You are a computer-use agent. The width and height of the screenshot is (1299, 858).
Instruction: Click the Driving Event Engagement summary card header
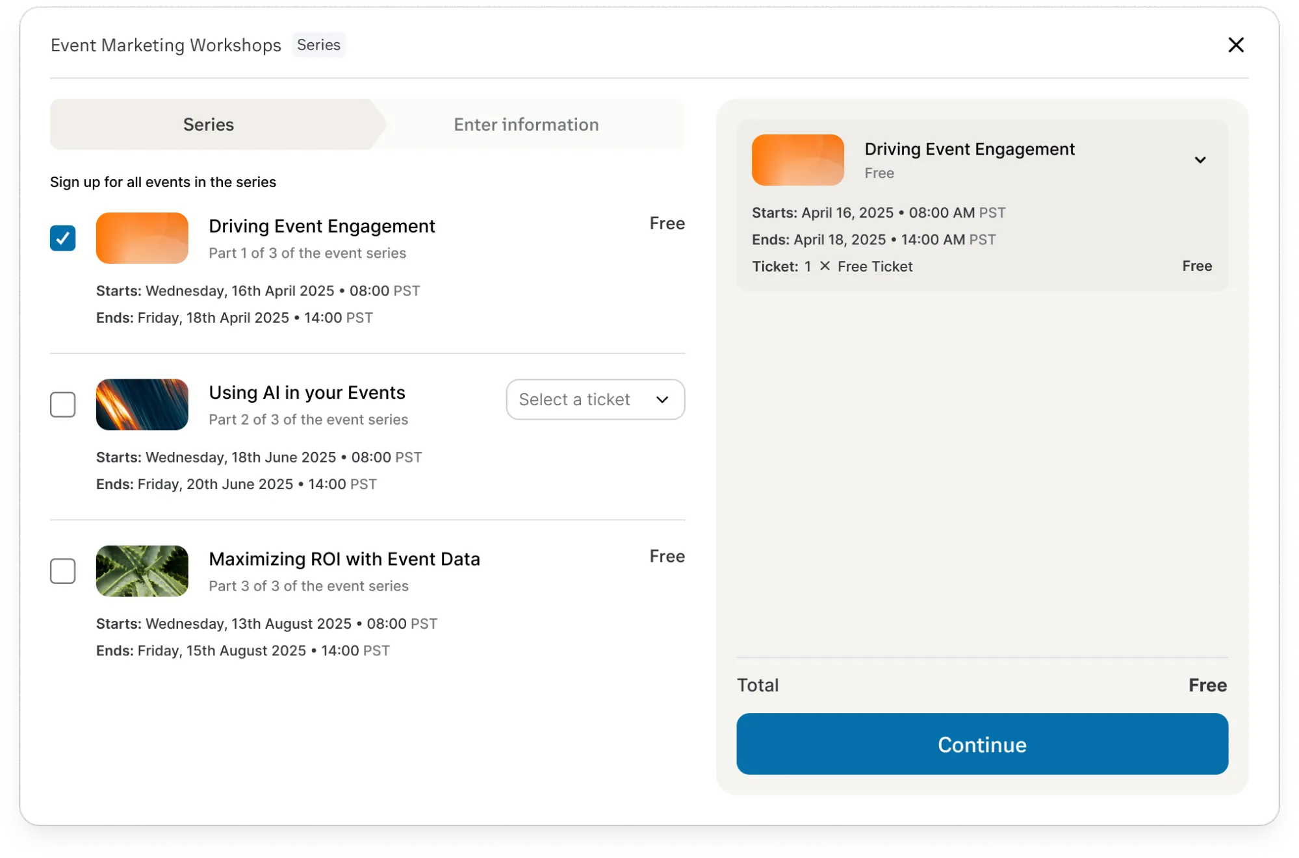(969, 149)
